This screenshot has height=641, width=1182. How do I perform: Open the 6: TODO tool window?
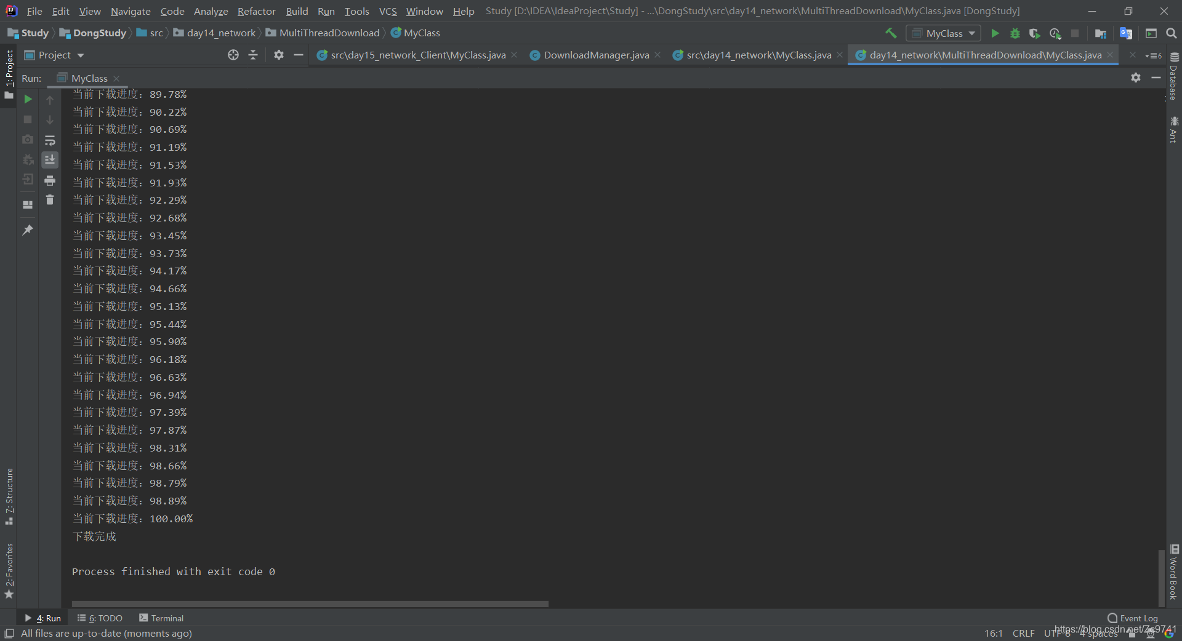[100, 618]
